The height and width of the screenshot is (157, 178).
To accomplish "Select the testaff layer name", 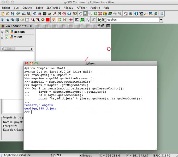I will pos(18,37).
